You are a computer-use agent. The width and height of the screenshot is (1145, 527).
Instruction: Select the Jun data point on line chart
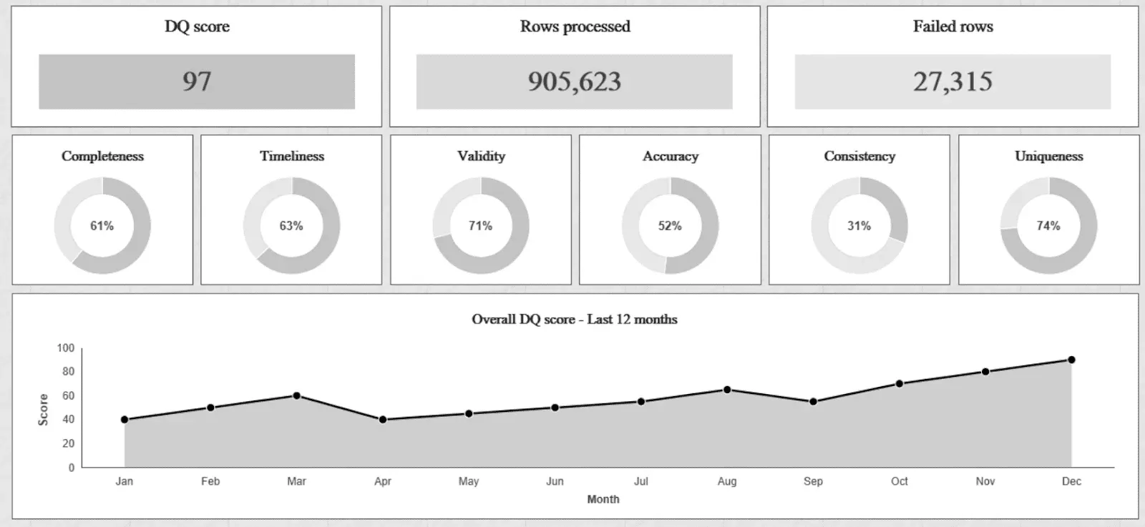(555, 408)
